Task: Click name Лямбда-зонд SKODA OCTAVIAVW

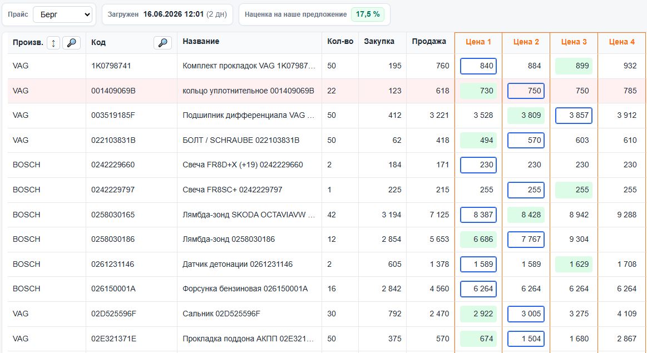Action: tap(249, 215)
